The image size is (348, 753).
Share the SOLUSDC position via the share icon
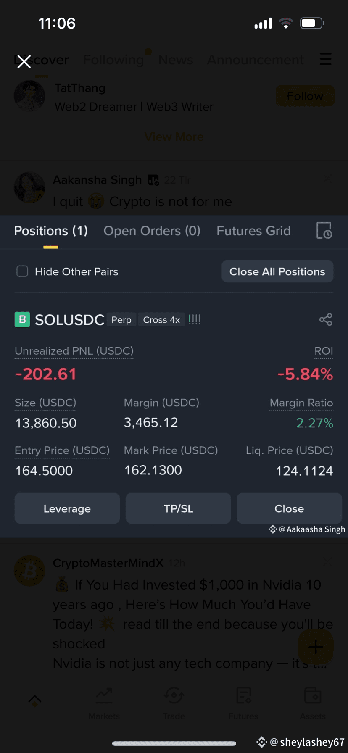point(326,319)
